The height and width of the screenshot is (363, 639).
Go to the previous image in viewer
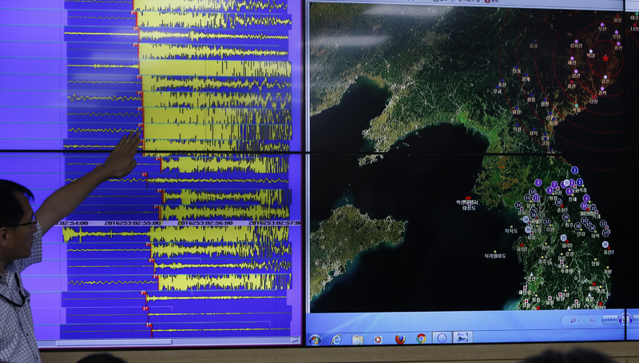click(609, 320)
